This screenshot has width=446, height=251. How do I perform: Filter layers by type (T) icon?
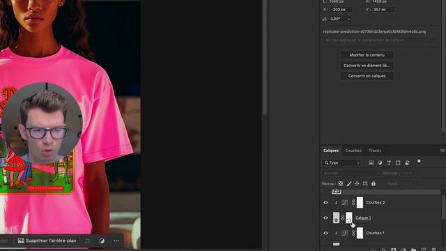(x=389, y=162)
